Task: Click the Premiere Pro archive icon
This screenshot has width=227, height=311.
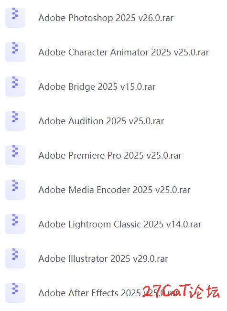Action: pos(15,155)
